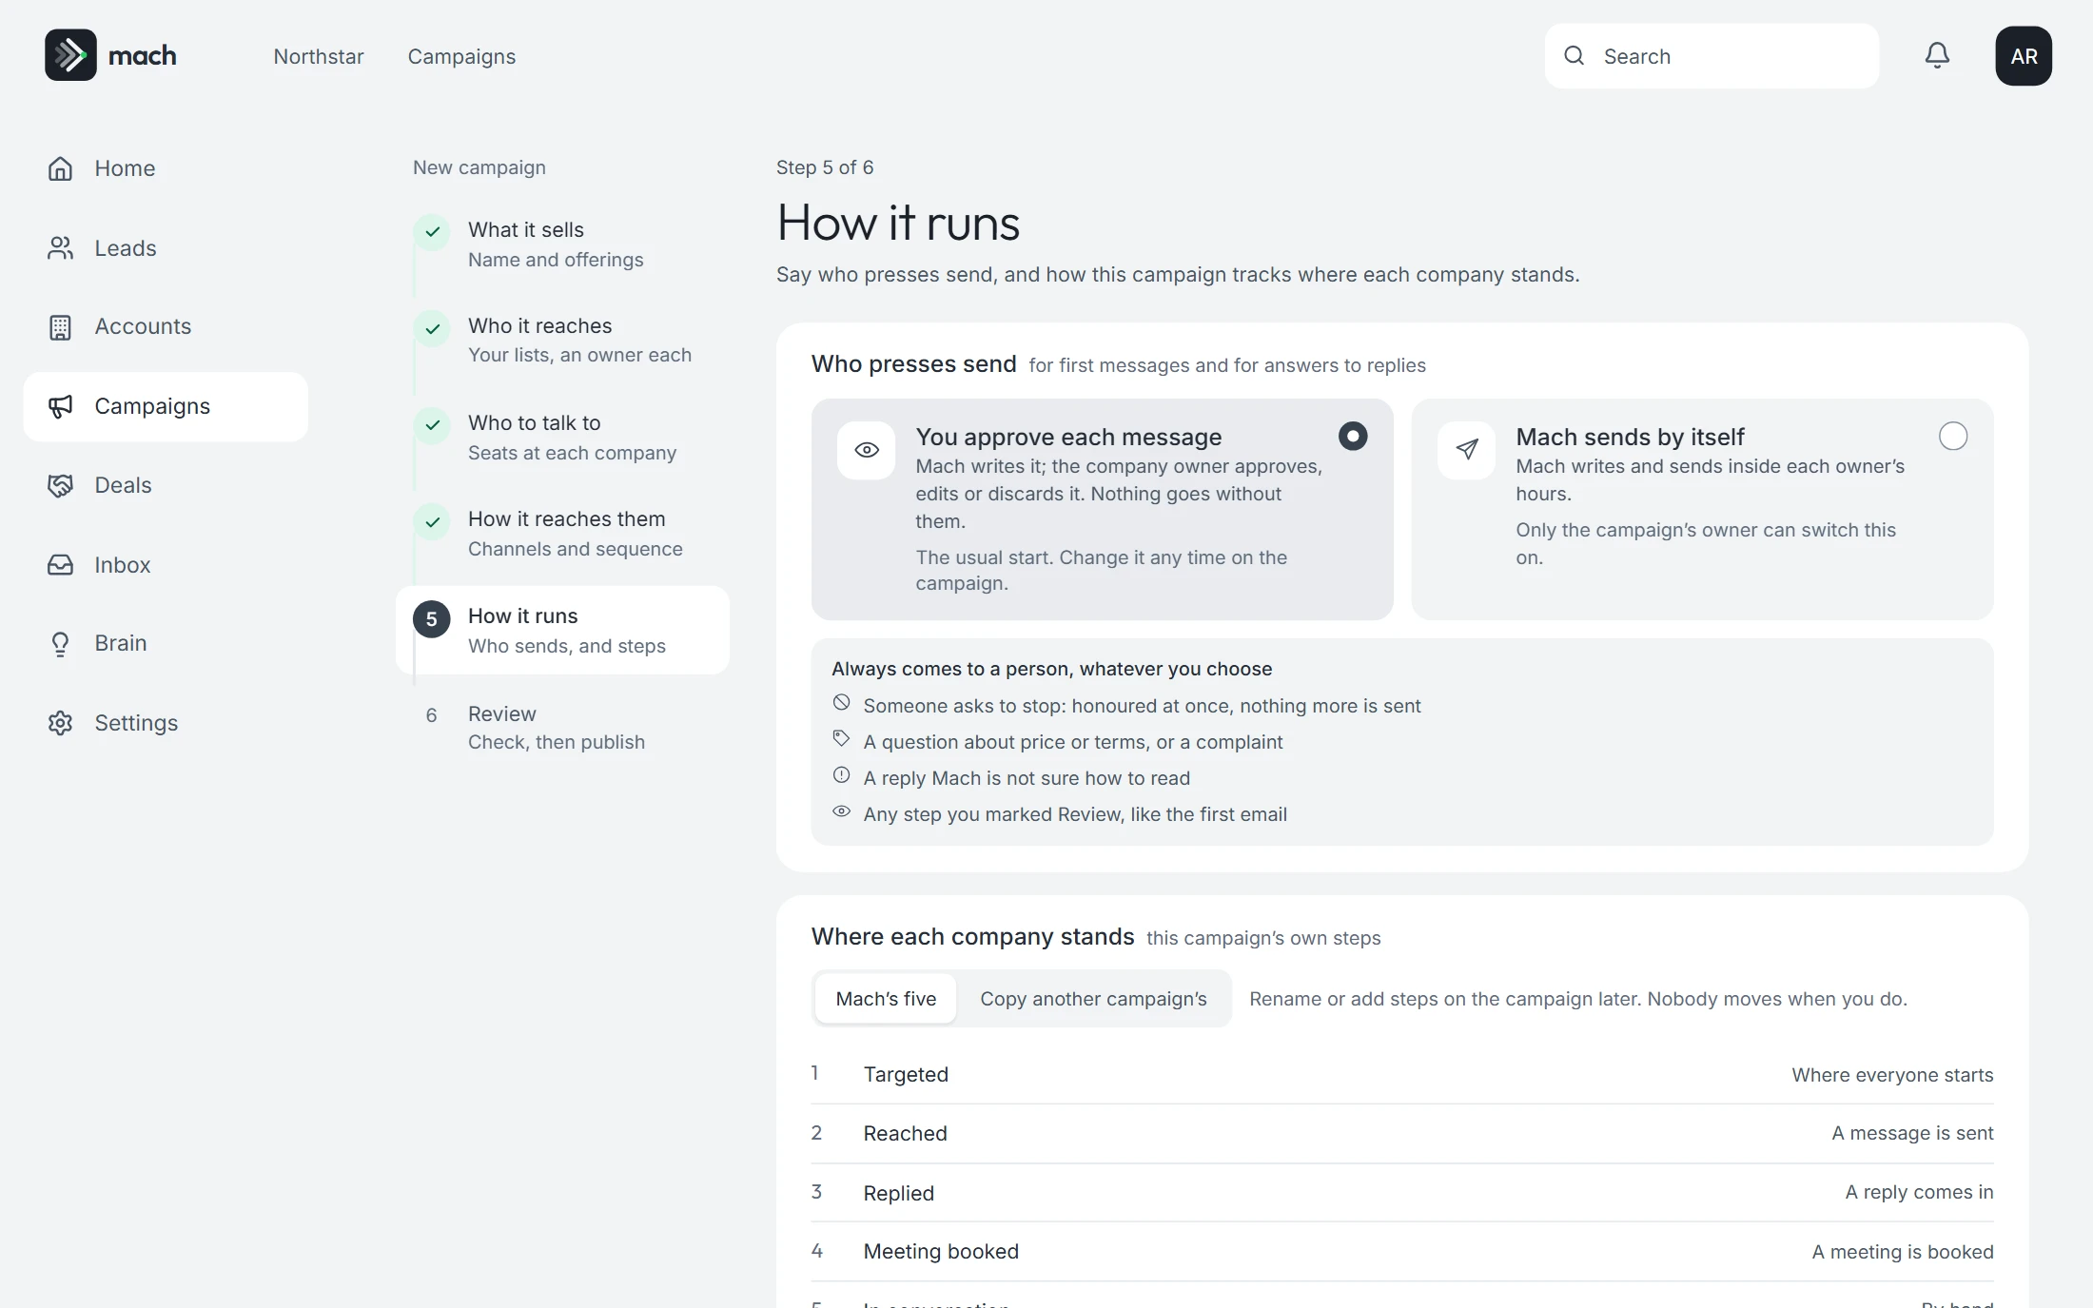Click the search magnifier icon
The image size is (2093, 1308).
click(x=1575, y=56)
